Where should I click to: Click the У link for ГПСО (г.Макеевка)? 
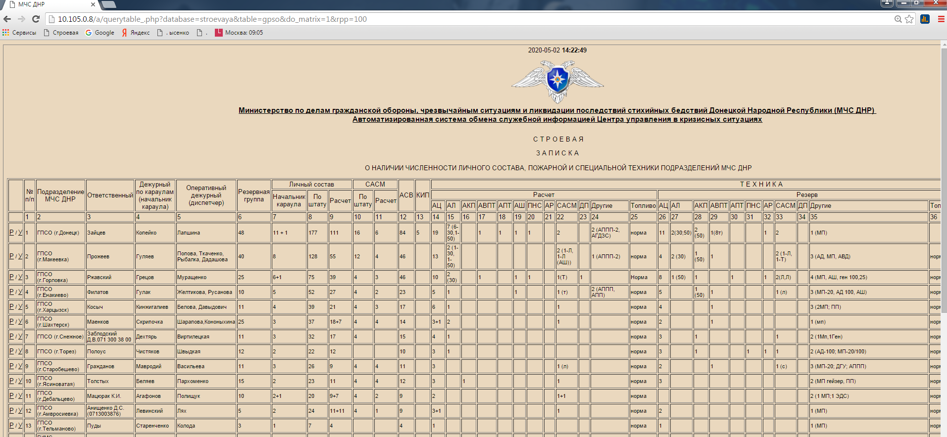[x=20, y=256]
